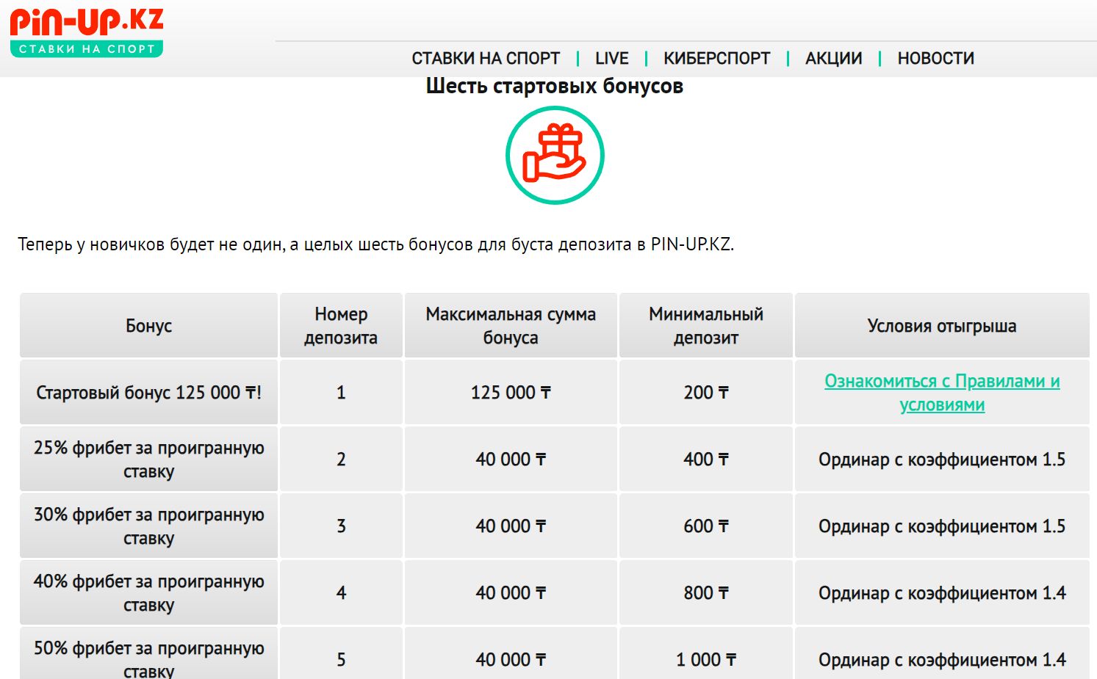Viewport: 1097px width, 679px height.
Task: Click the 1 000 ₸ minimum deposit cell
Action: point(706,653)
